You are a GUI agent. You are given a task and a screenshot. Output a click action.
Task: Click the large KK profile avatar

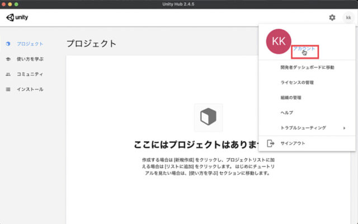click(279, 41)
